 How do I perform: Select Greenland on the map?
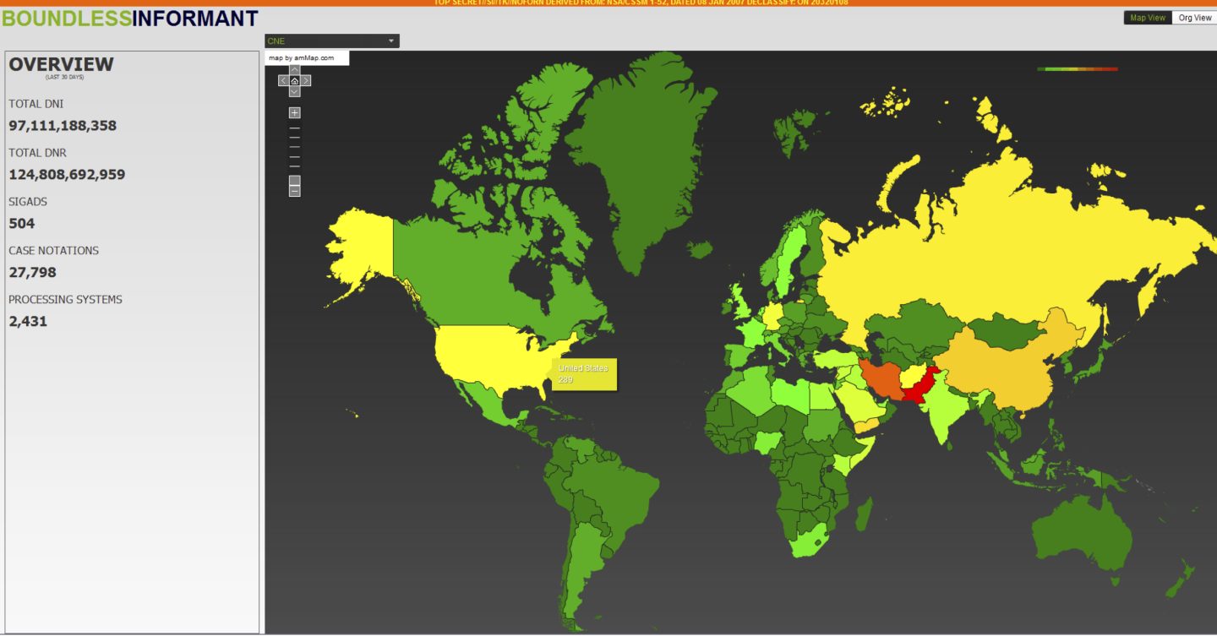click(642, 169)
